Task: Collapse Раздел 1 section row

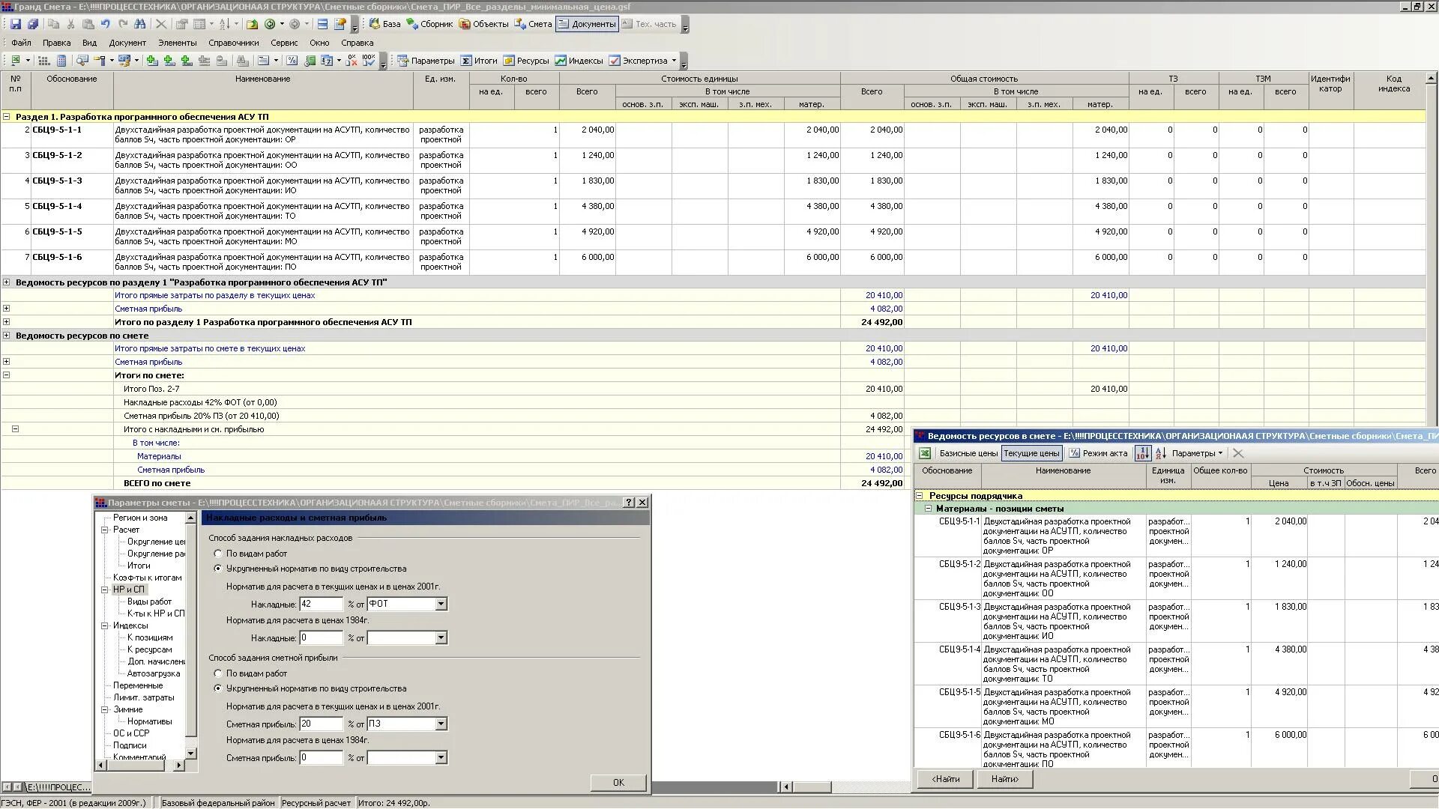Action: click(x=7, y=117)
